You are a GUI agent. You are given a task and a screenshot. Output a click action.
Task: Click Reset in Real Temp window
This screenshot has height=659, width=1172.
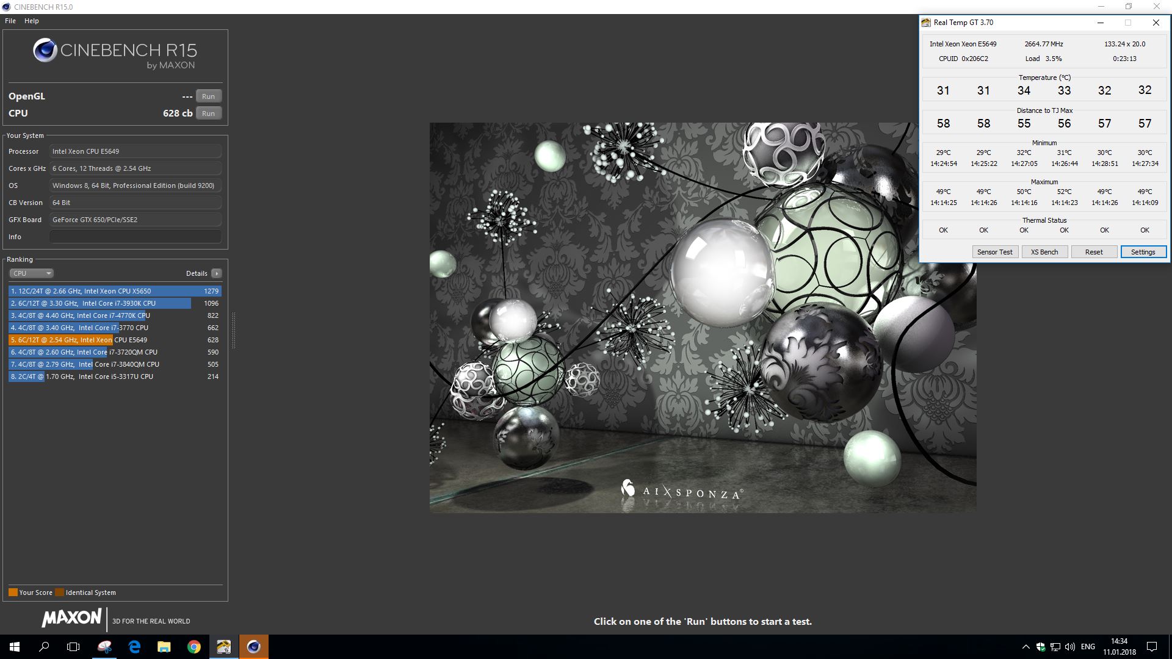click(1094, 252)
